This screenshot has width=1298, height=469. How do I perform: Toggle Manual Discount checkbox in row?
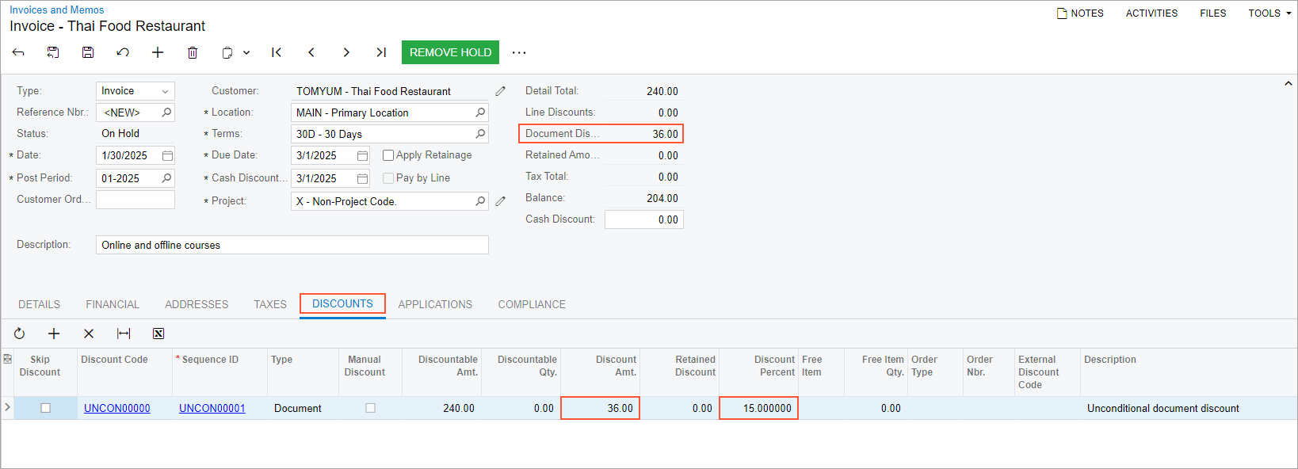[x=370, y=408]
